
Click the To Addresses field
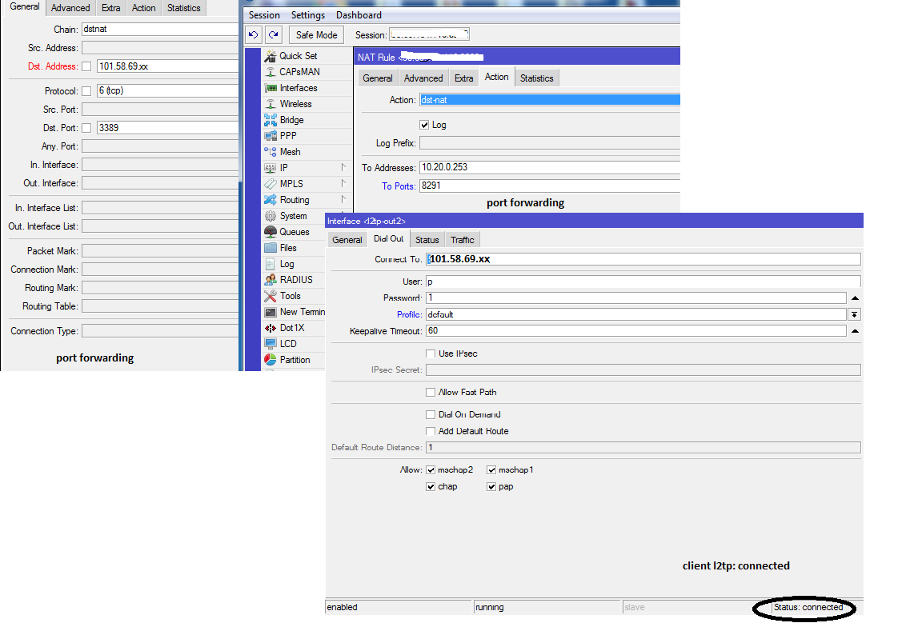(x=550, y=167)
